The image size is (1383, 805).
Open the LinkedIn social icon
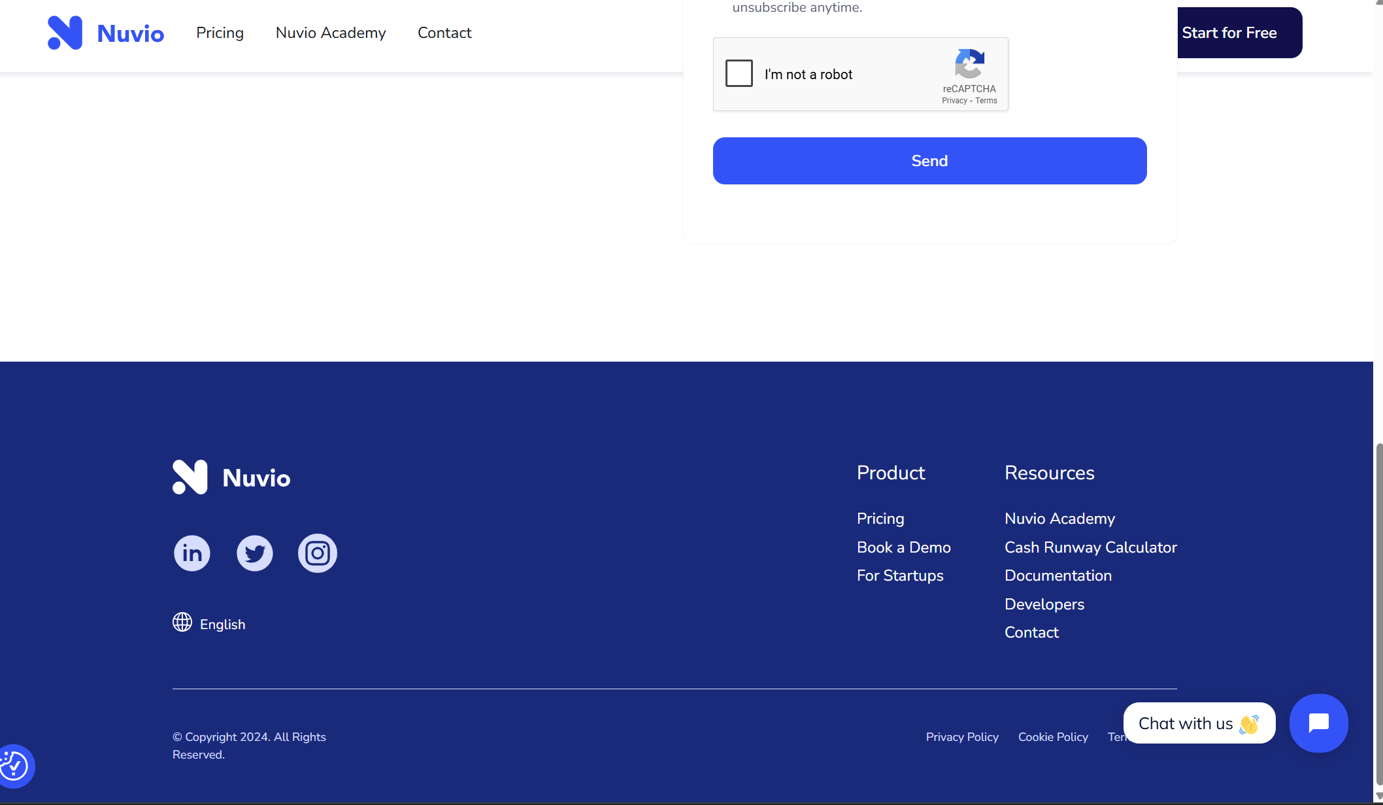(x=192, y=553)
